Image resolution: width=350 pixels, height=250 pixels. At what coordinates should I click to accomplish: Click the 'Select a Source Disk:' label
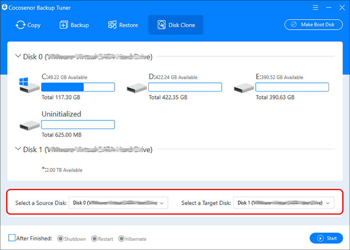[41, 203]
